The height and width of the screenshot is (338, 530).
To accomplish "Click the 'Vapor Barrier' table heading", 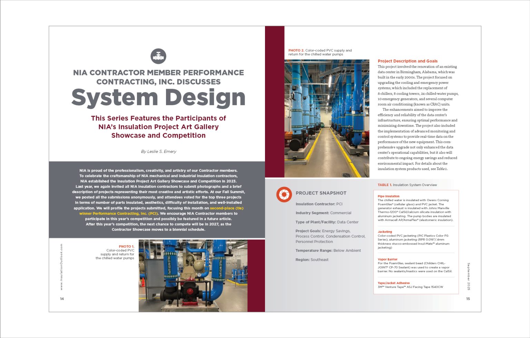I will click(387, 259).
